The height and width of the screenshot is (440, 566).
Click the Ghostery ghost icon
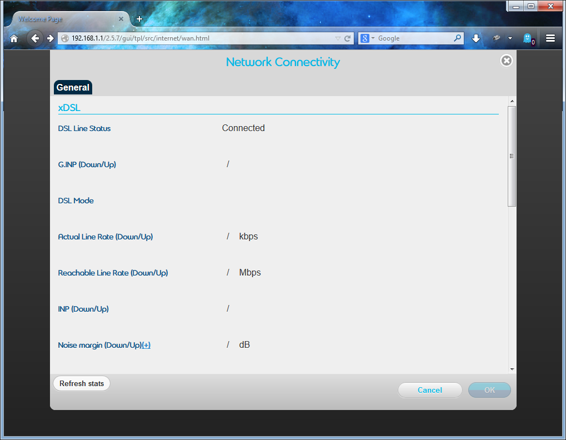tap(527, 38)
